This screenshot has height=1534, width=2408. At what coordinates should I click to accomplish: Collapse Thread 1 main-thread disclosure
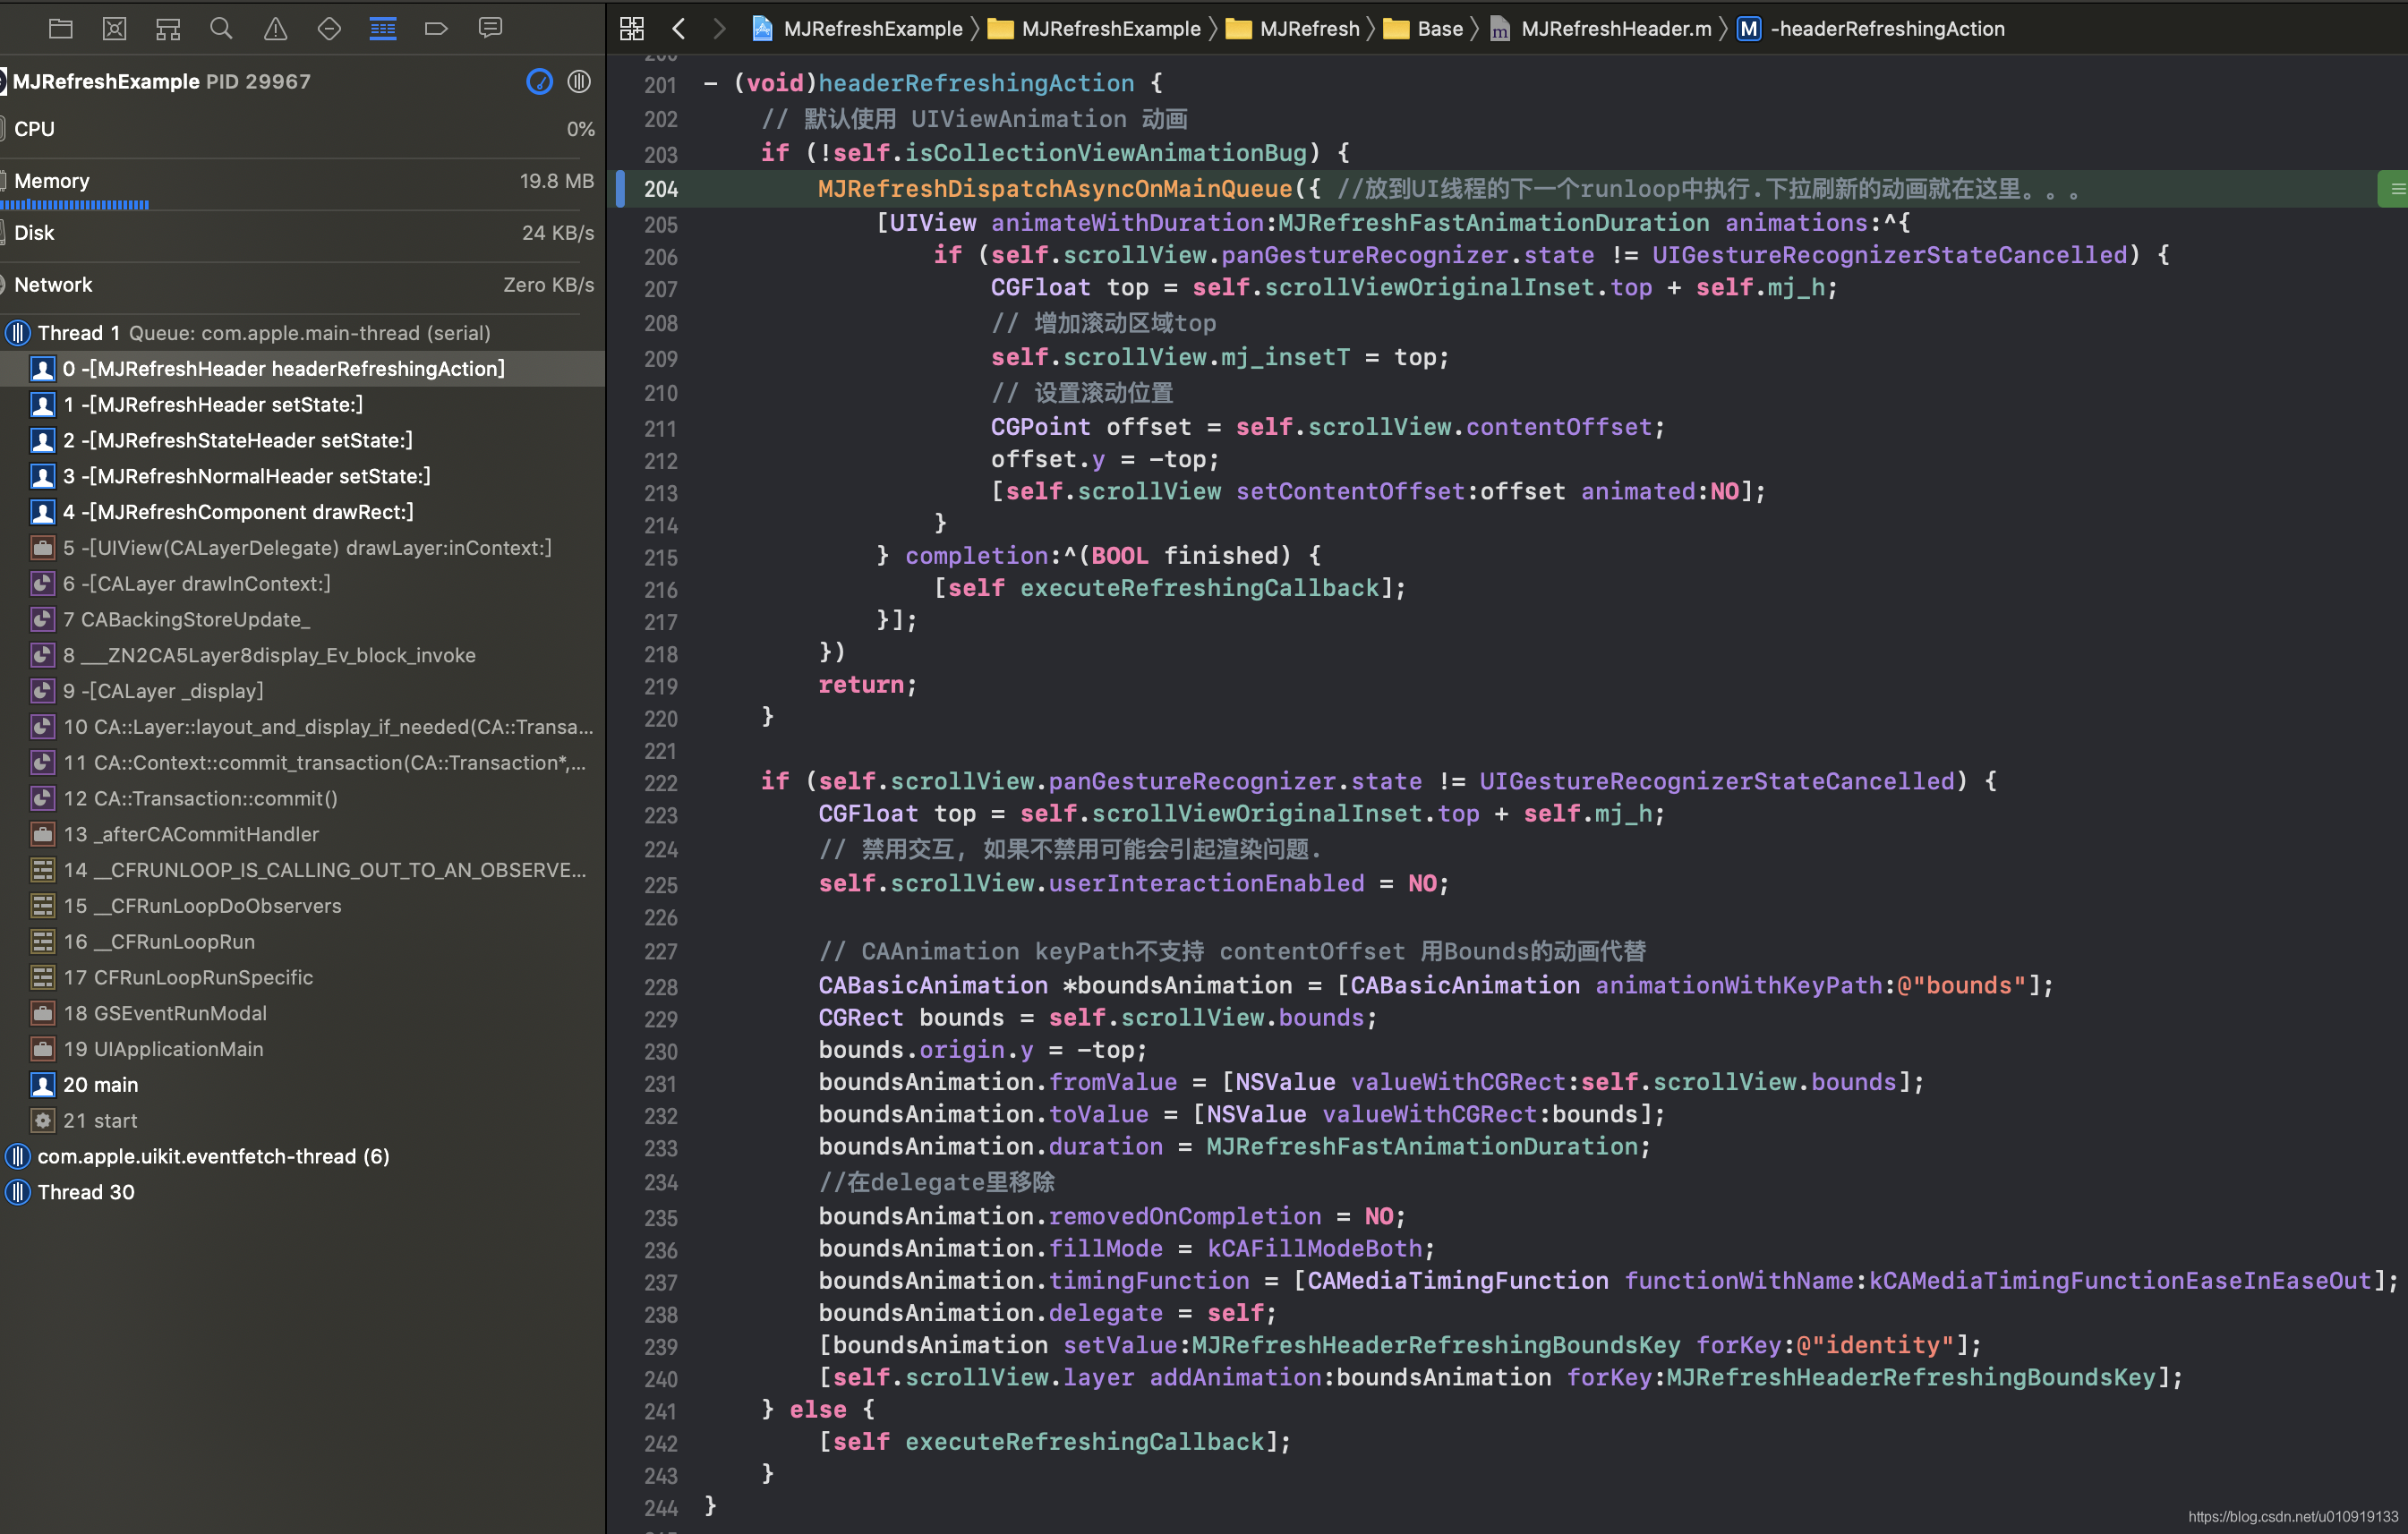[x=18, y=333]
